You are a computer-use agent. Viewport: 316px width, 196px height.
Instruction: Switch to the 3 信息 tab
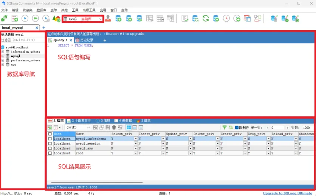pyautogui.click(x=103, y=121)
